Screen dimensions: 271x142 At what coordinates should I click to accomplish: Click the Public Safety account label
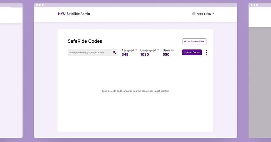pyautogui.click(x=204, y=14)
